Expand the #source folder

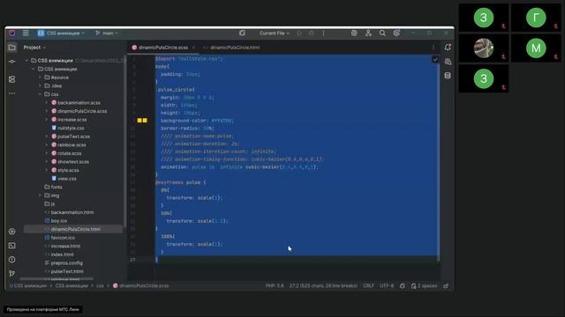40,77
